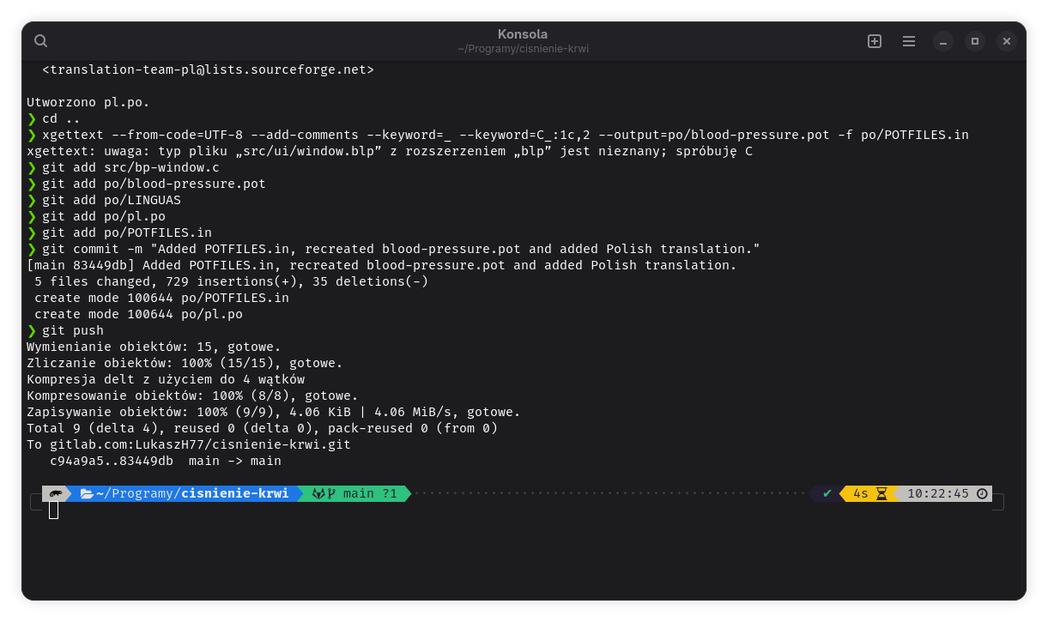The image size is (1048, 622).
Task: Click the translation-team-pl email address
Action: tap(208, 69)
